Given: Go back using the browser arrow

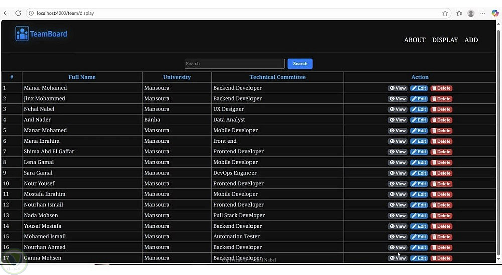Looking at the screenshot, I should coord(6,13).
